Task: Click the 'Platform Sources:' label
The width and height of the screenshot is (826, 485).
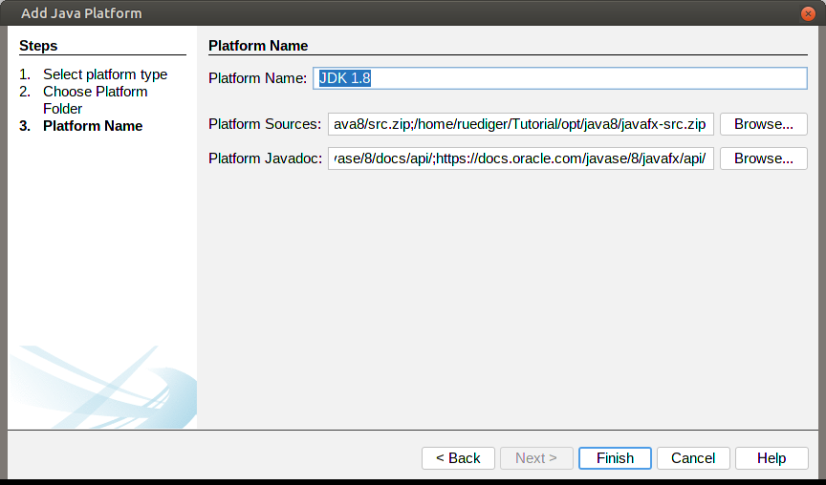Action: coord(265,124)
